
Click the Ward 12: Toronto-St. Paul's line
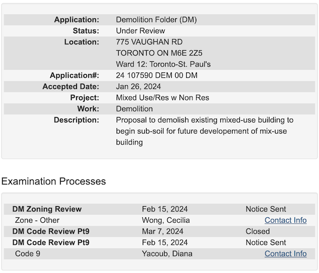163,64
